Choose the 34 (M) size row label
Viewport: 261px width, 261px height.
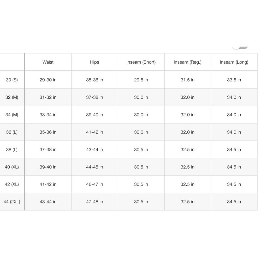(12, 115)
